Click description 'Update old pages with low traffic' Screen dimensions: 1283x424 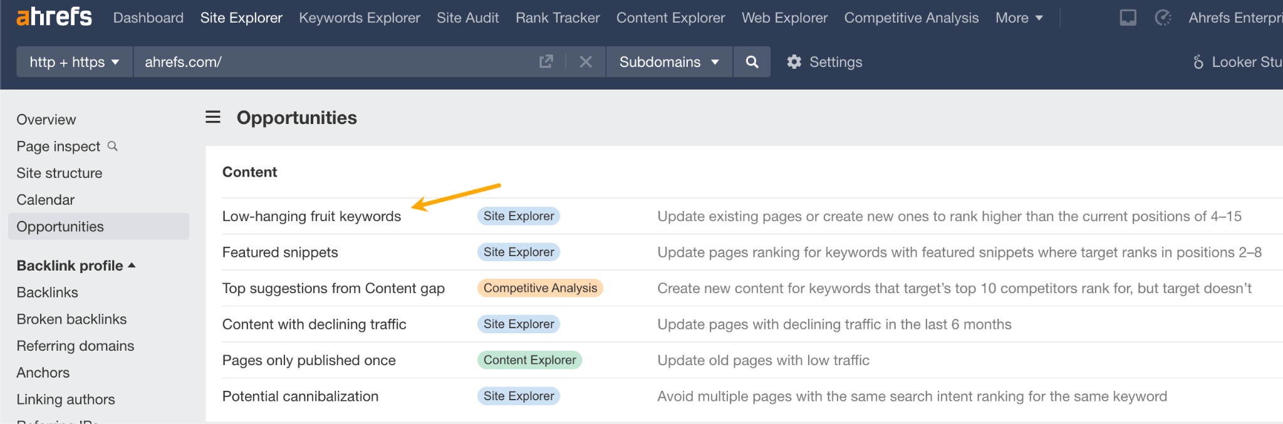tap(763, 360)
